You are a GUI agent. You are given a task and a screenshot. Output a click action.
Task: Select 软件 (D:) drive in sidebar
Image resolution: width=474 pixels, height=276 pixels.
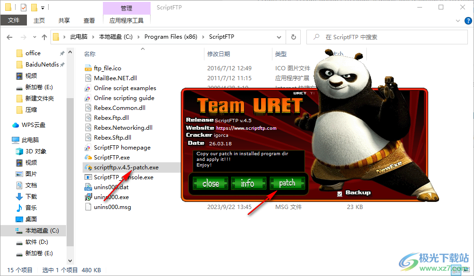click(x=32, y=242)
